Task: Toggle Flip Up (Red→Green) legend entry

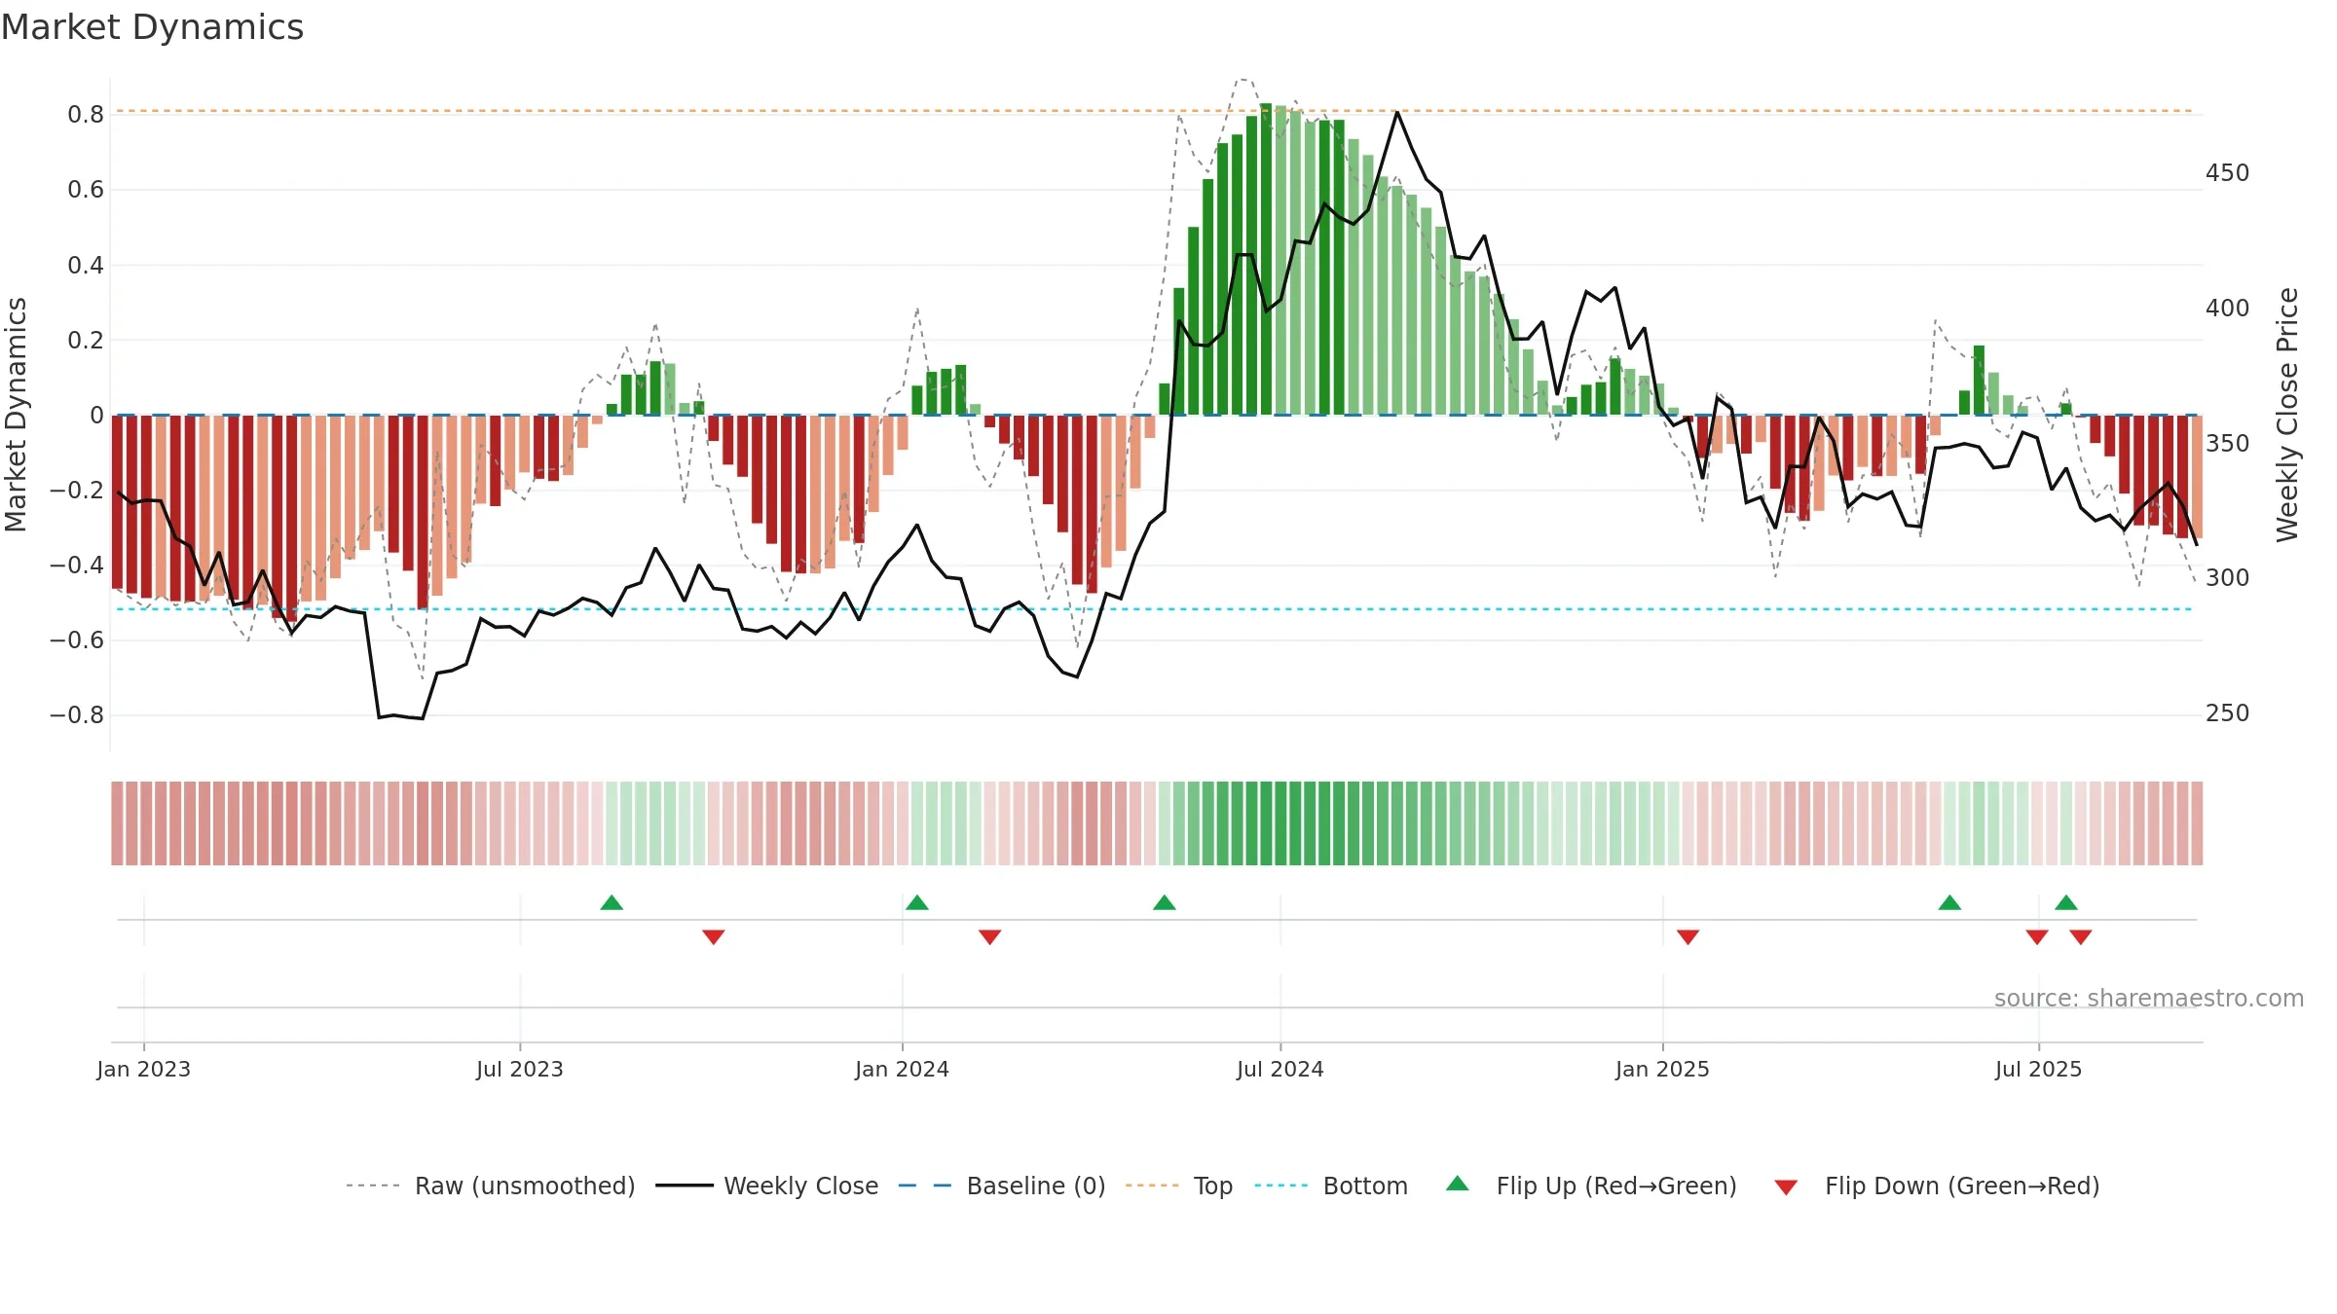Action: 1591,1186
